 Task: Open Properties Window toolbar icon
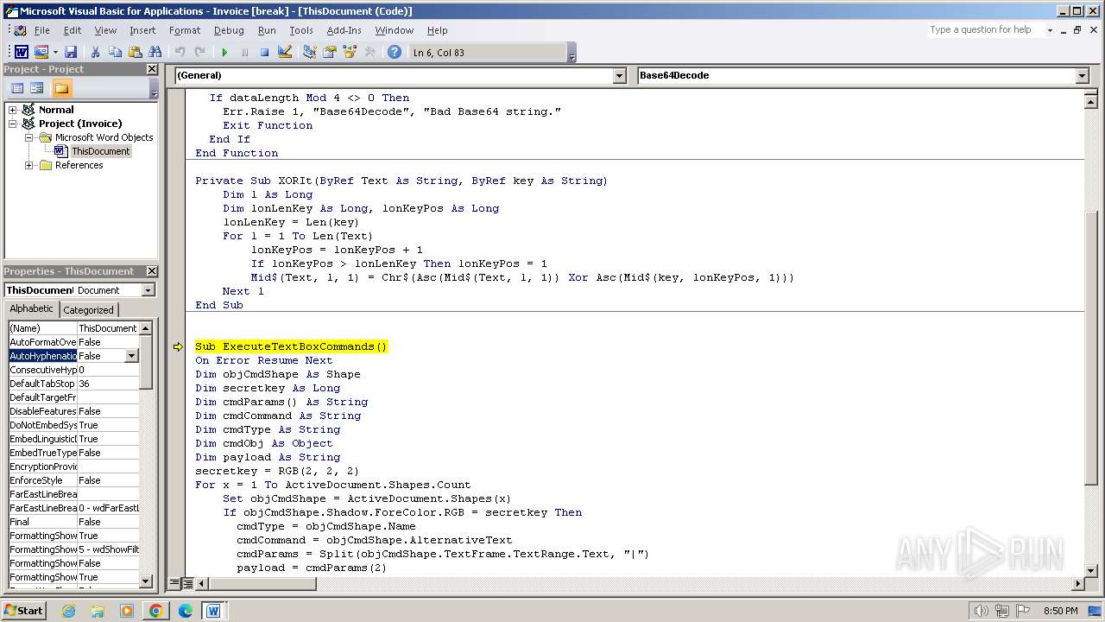coord(329,53)
